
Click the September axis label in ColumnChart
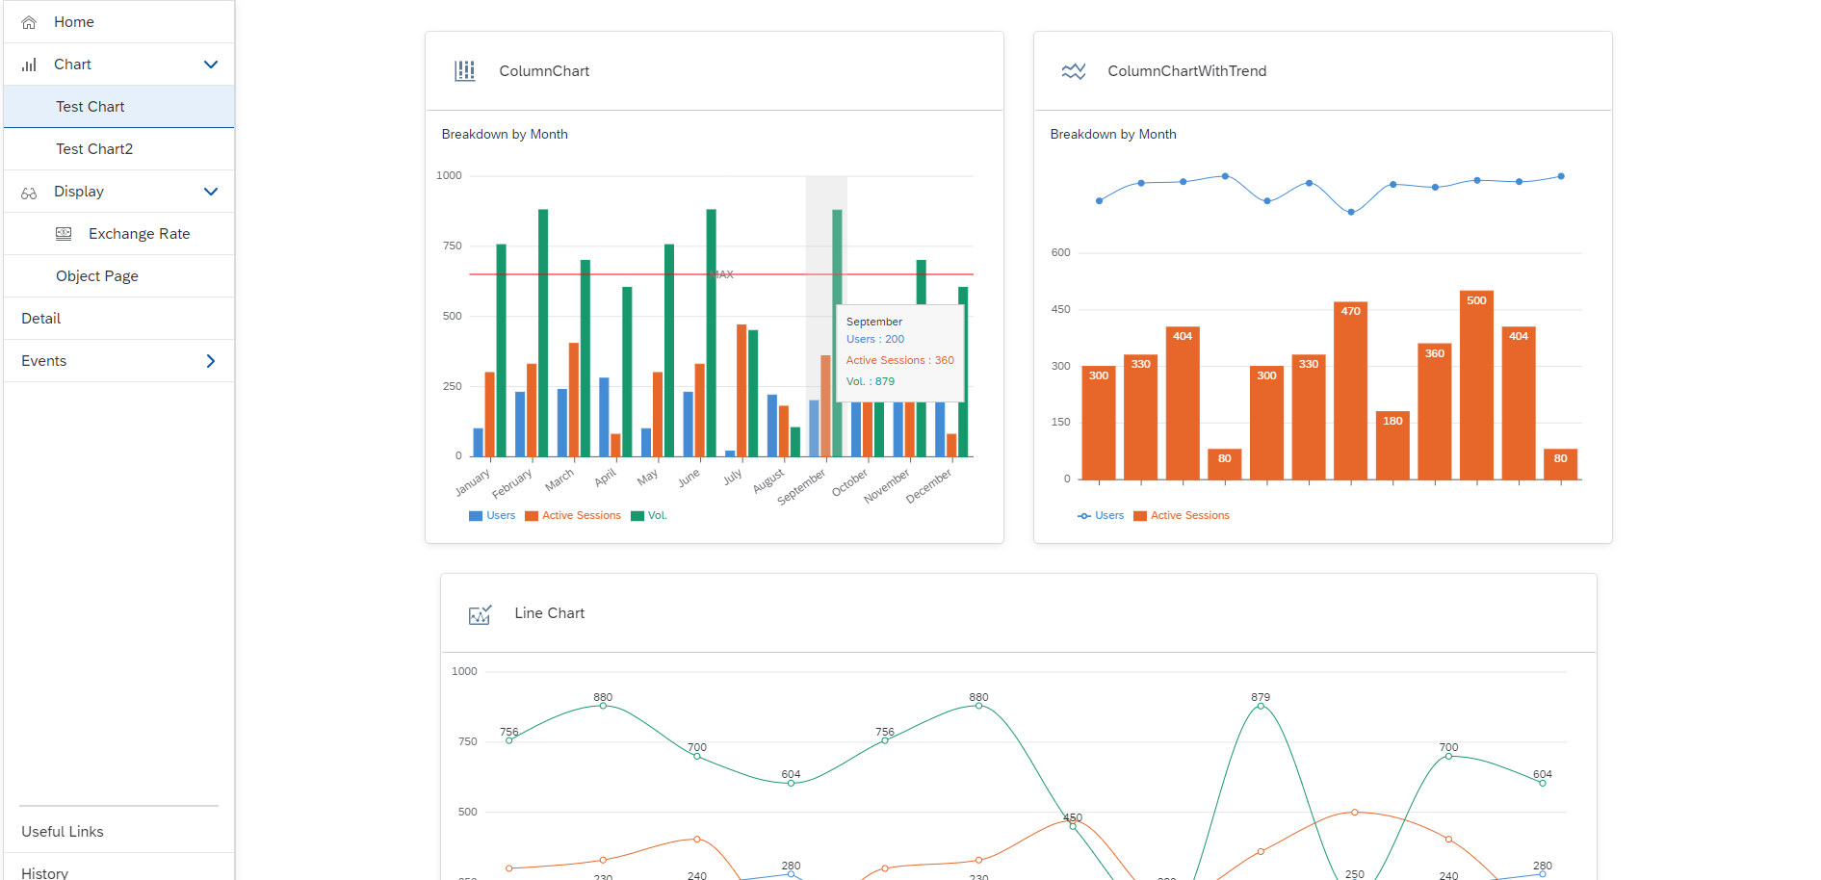tap(801, 486)
